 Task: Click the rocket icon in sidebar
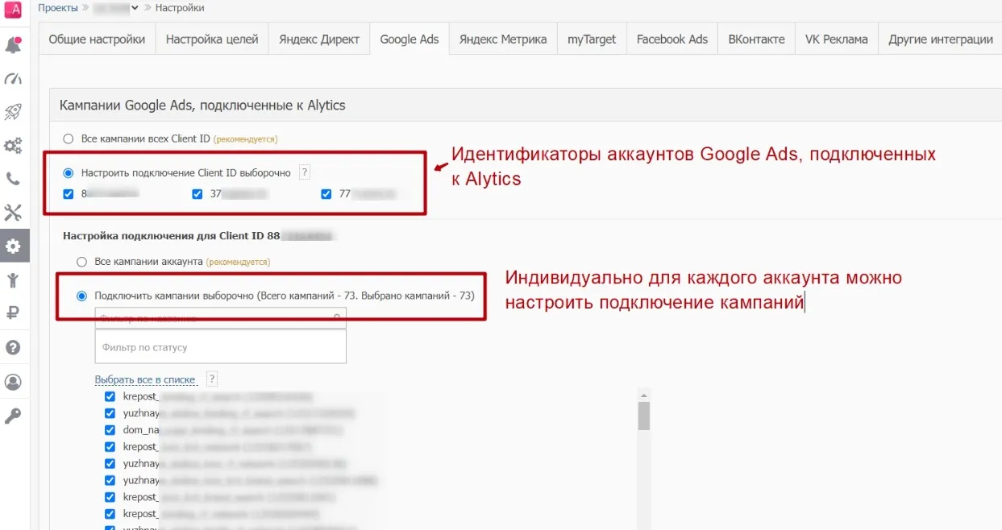click(13, 112)
